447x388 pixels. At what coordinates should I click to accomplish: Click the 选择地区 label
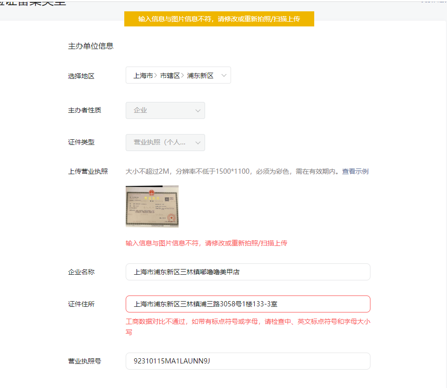click(81, 76)
